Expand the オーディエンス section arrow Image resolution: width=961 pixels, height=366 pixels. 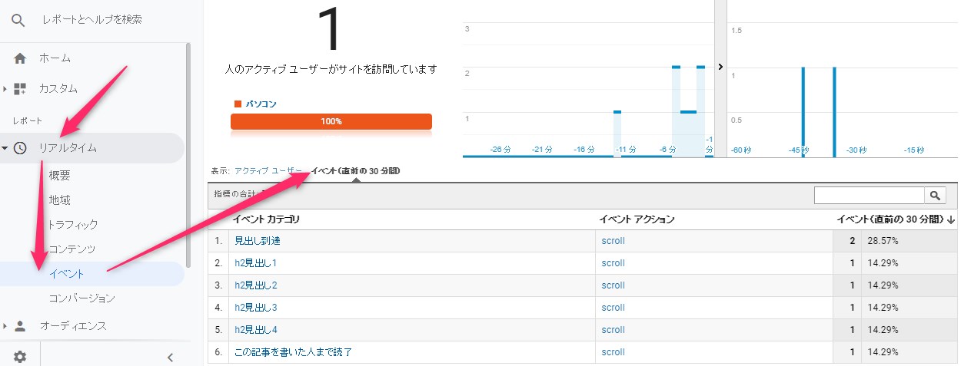click(5, 325)
